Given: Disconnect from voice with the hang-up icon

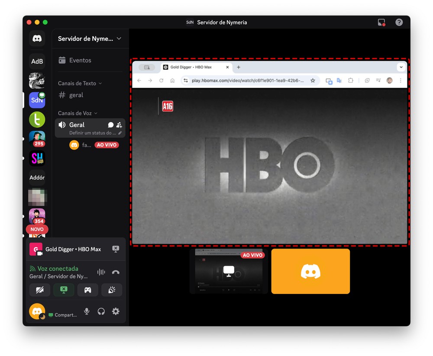Looking at the screenshot, I should 116,272.
